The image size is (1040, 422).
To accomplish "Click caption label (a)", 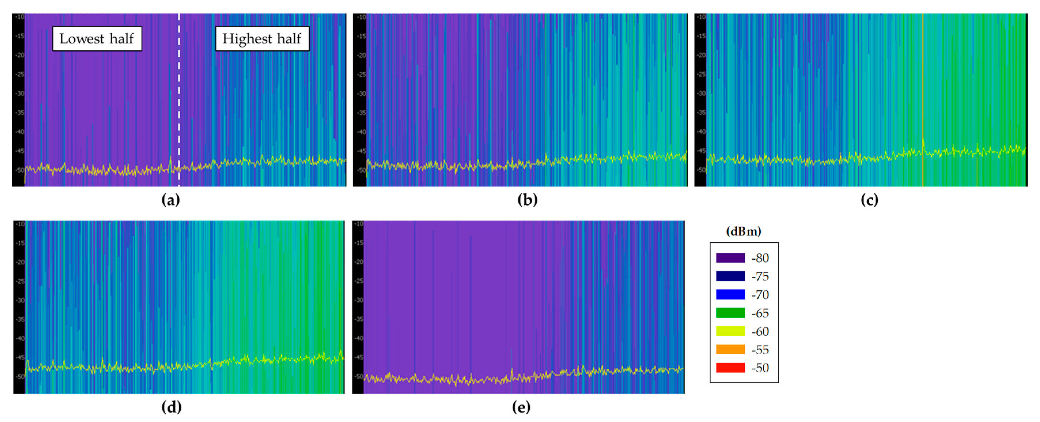I will click(x=171, y=200).
